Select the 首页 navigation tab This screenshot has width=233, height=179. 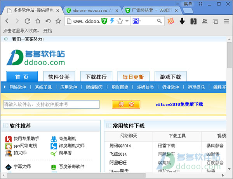(x=22, y=76)
